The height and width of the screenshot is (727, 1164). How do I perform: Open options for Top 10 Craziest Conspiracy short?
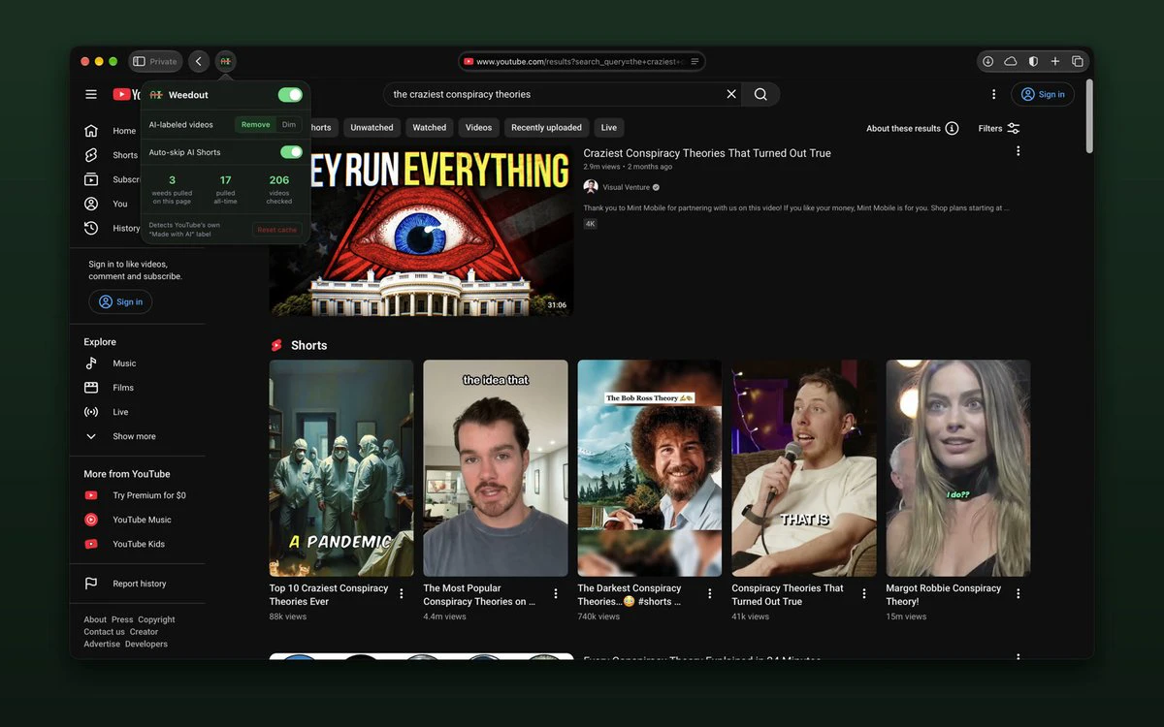(402, 593)
